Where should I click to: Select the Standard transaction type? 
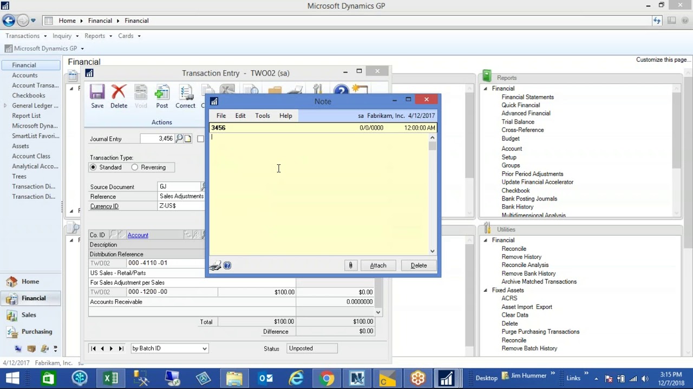click(x=93, y=167)
